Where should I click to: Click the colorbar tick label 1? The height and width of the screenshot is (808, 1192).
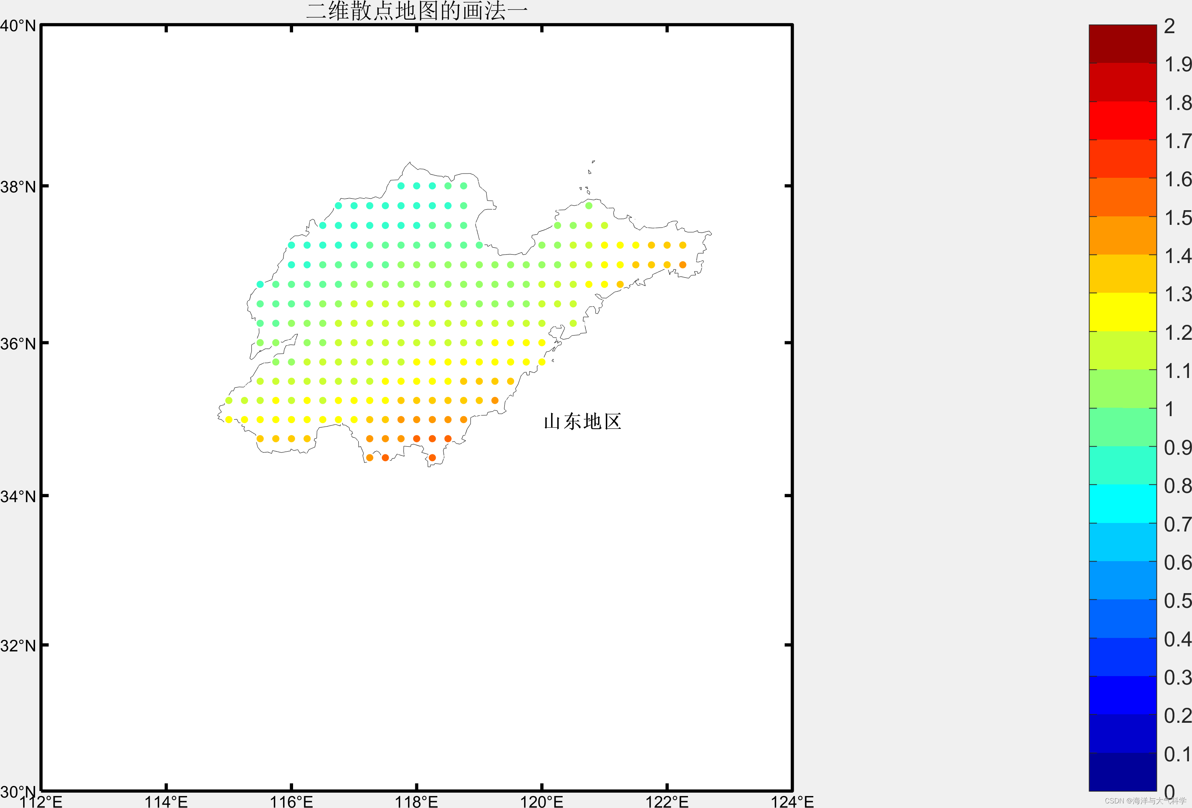pos(1169,409)
